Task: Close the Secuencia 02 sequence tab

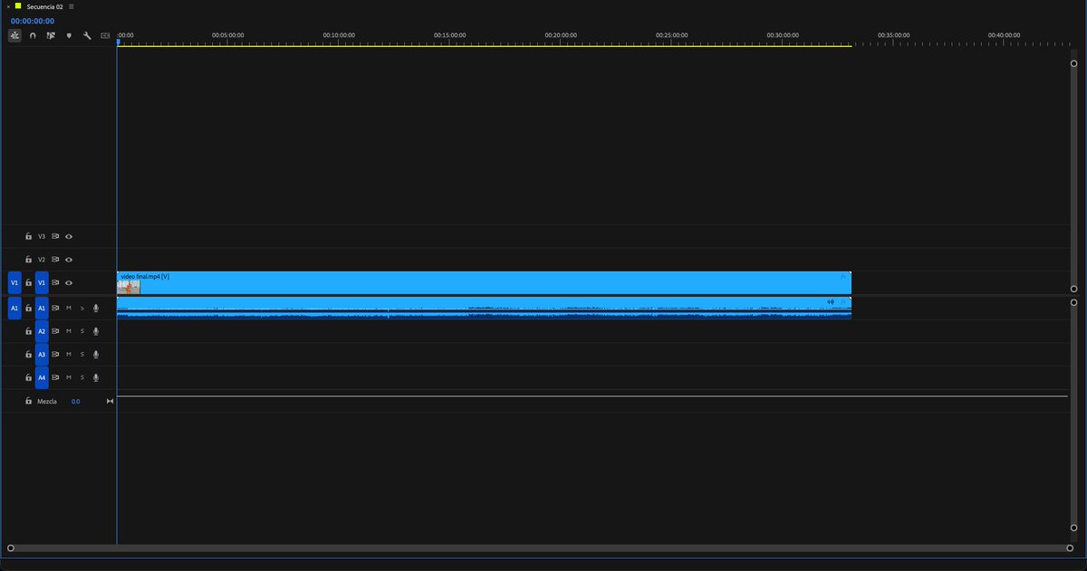Action: point(7,6)
